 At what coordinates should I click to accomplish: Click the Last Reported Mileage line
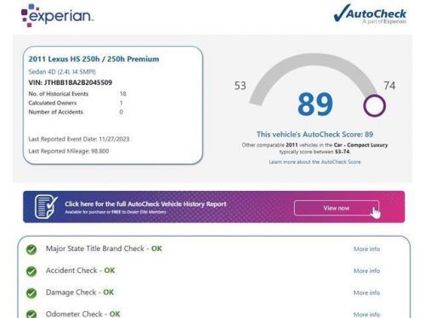tap(69, 151)
